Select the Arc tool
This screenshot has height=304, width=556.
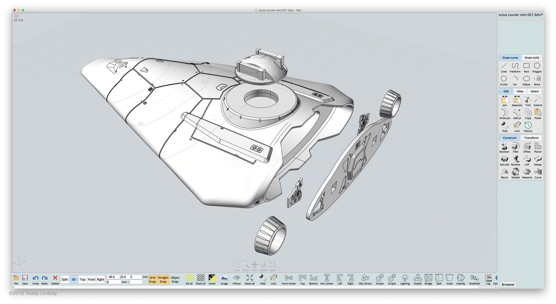pyautogui.click(x=515, y=80)
